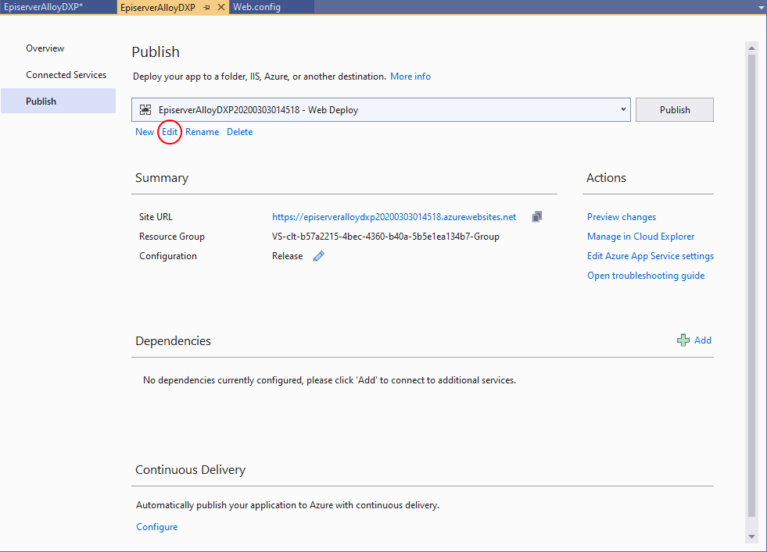Select Overview in the left sidebar
Viewport: 767px width, 552px height.
point(45,48)
